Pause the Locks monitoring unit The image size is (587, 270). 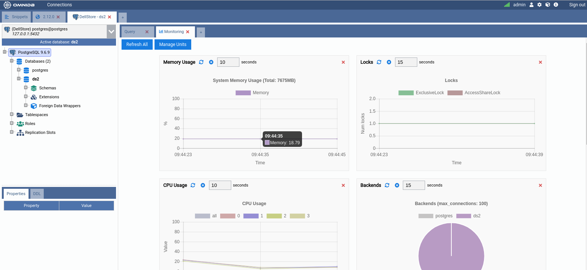(389, 62)
